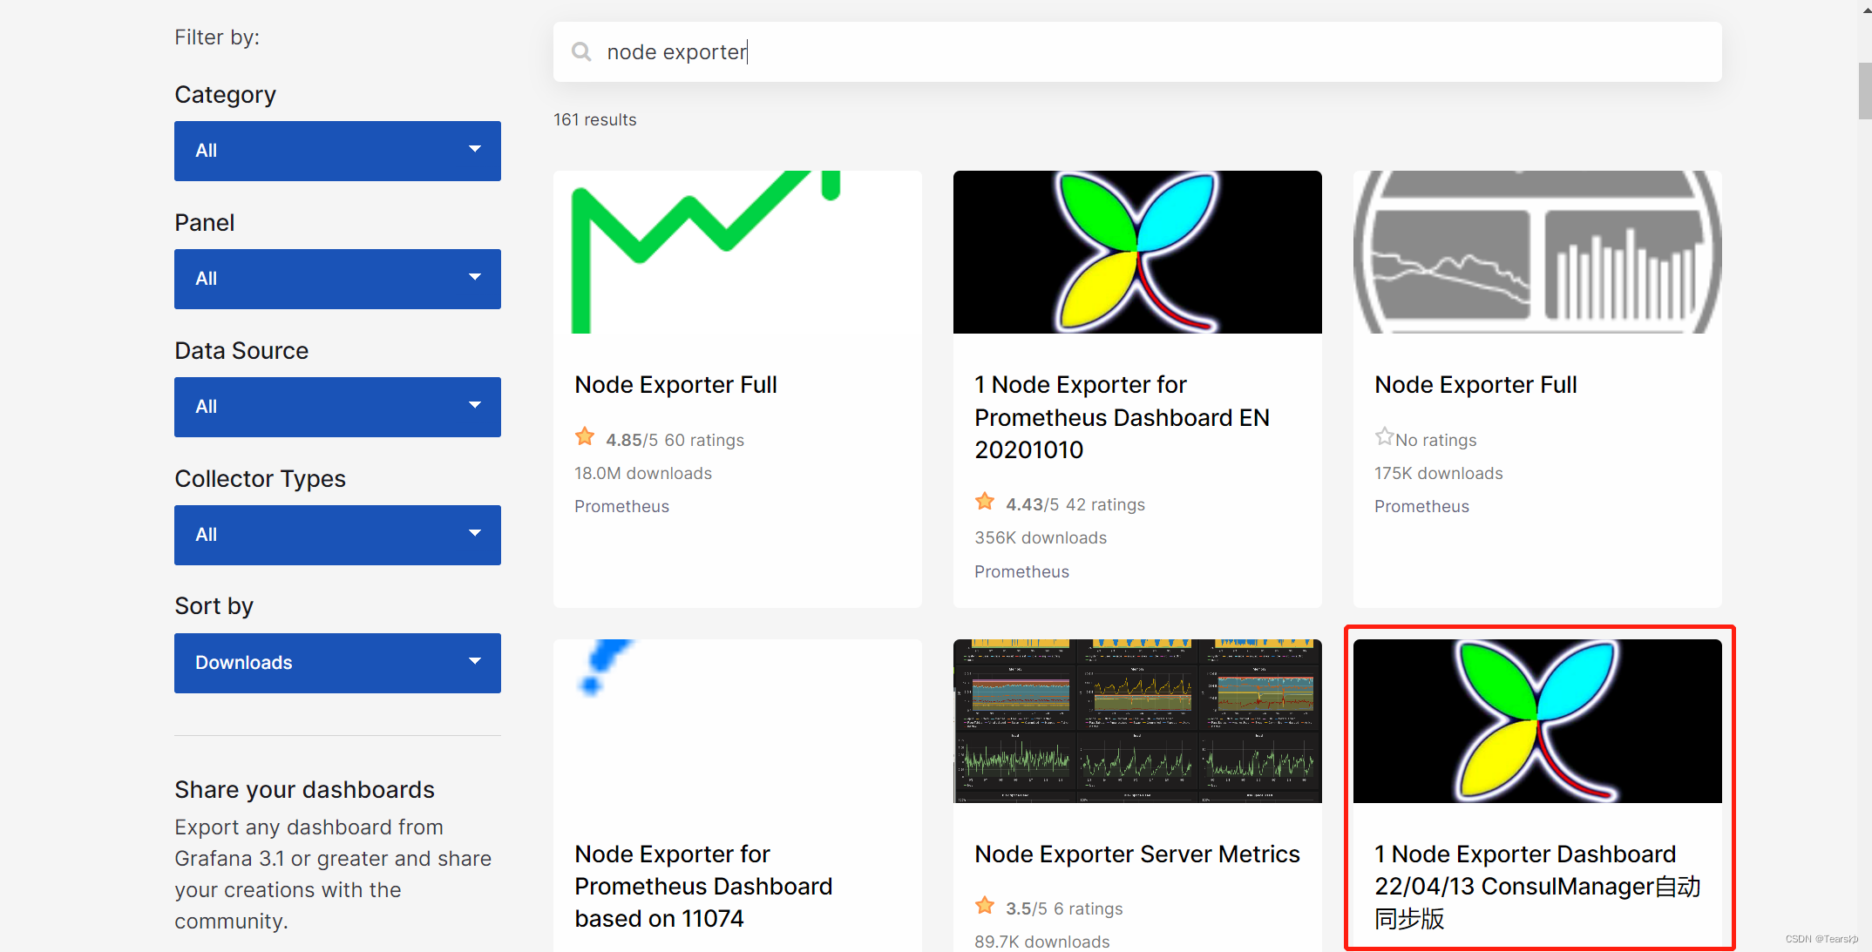Viewport: 1872px width, 952px height.
Task: Open gray dashboard thumbnail of Node Exporter Full
Action: [1537, 252]
